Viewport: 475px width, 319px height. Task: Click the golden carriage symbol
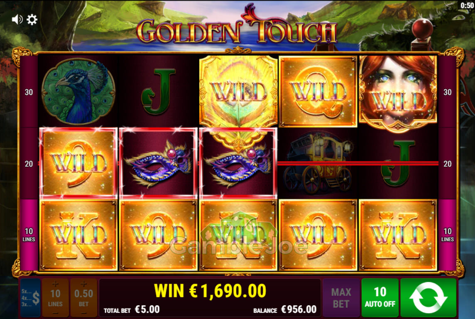(318, 164)
